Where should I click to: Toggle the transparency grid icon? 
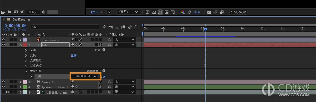tap(154, 12)
